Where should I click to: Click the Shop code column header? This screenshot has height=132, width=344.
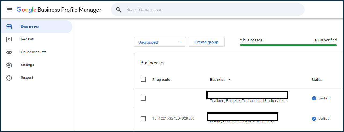point(161,80)
